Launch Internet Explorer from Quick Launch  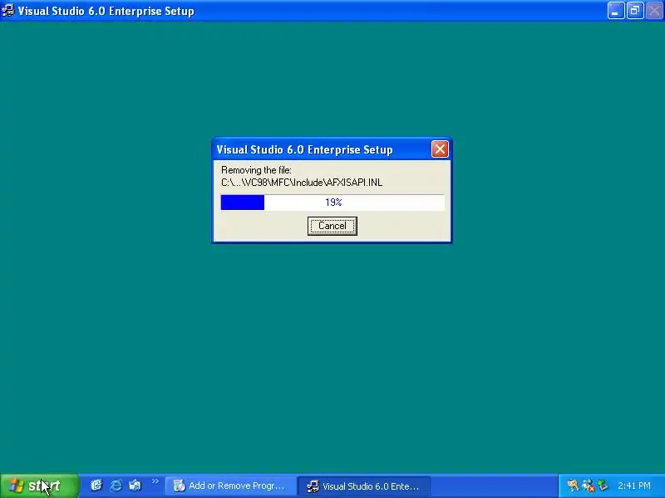point(116,486)
